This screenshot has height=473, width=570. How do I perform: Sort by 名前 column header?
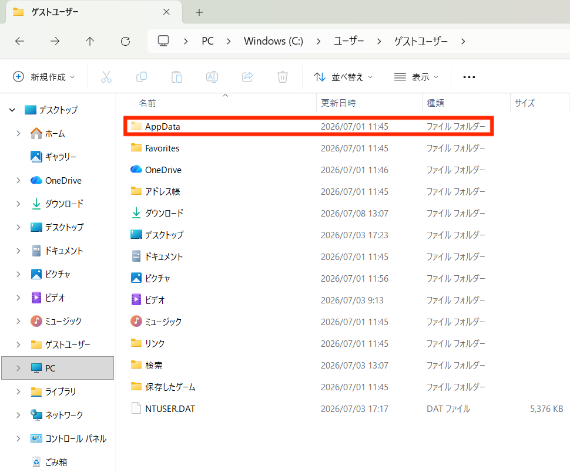(147, 103)
